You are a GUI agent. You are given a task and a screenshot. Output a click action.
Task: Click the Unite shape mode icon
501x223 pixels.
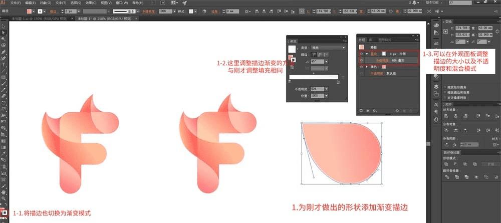click(447, 164)
